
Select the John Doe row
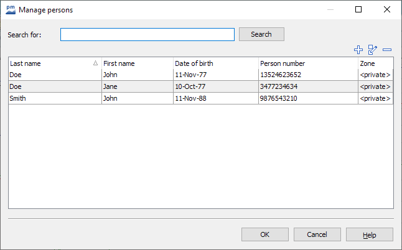coord(55,75)
